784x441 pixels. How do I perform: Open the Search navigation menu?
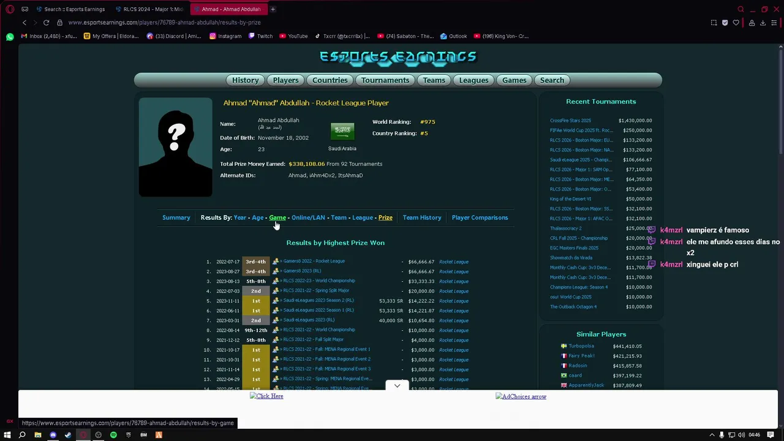point(552,80)
